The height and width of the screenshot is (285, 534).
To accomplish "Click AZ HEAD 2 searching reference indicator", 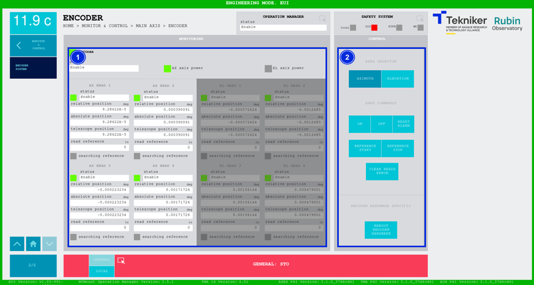I will (x=137, y=156).
